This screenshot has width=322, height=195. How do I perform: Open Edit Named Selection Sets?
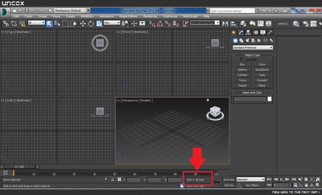coord(185,23)
